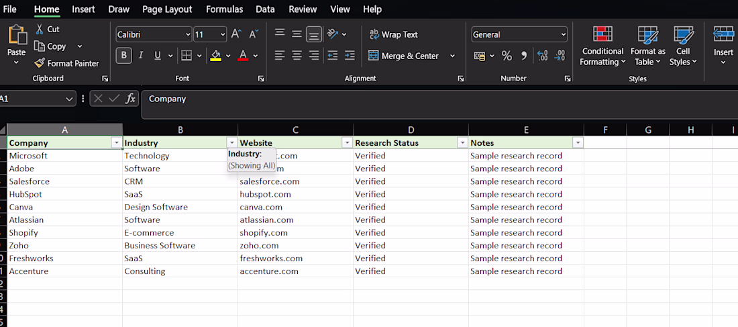Click the Paste clipboard icon
This screenshot has width=738, height=327.
tap(17, 36)
